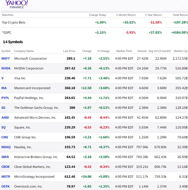Sort by the Market Time column header

124,51
